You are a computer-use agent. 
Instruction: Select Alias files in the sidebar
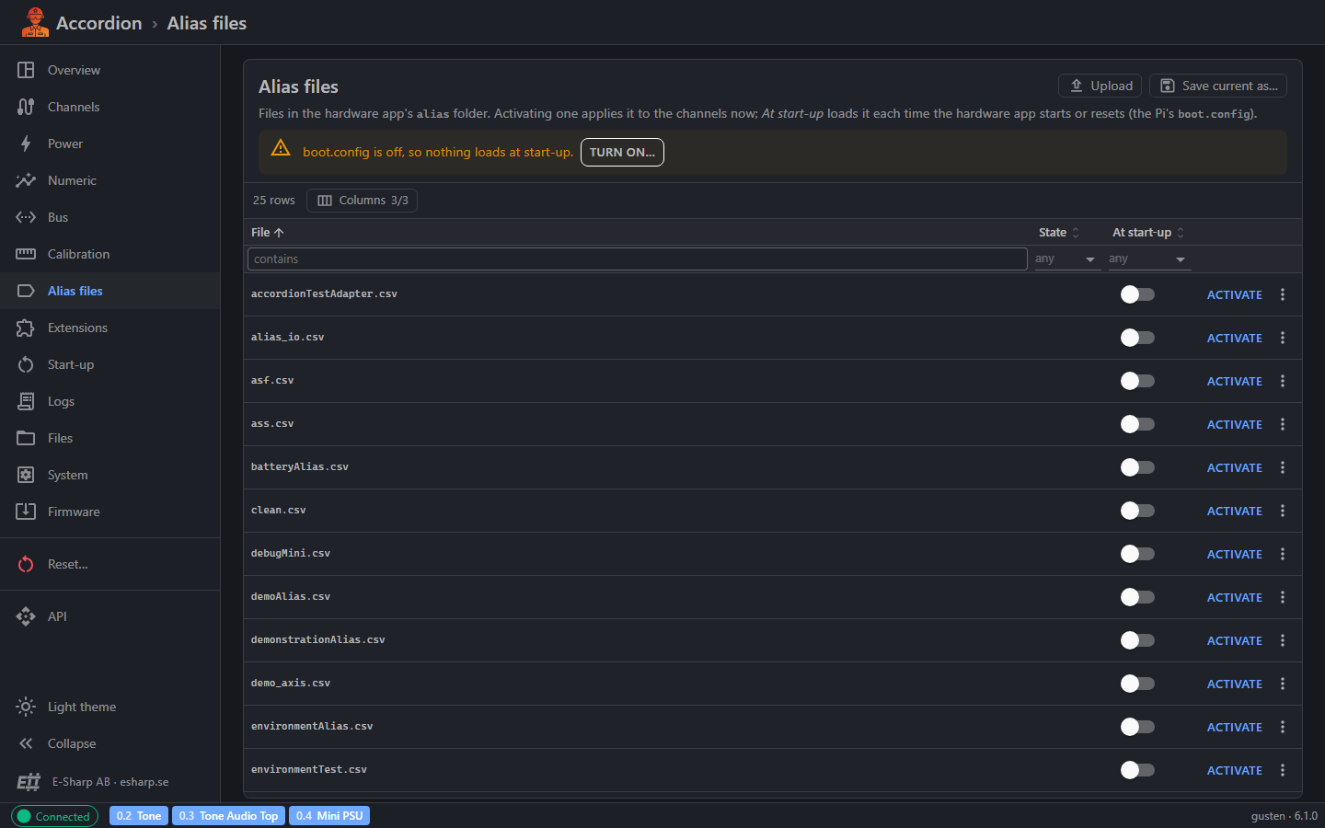pyautogui.click(x=110, y=291)
